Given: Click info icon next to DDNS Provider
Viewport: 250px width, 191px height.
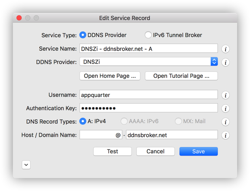Looking at the screenshot, I should click(x=225, y=62).
